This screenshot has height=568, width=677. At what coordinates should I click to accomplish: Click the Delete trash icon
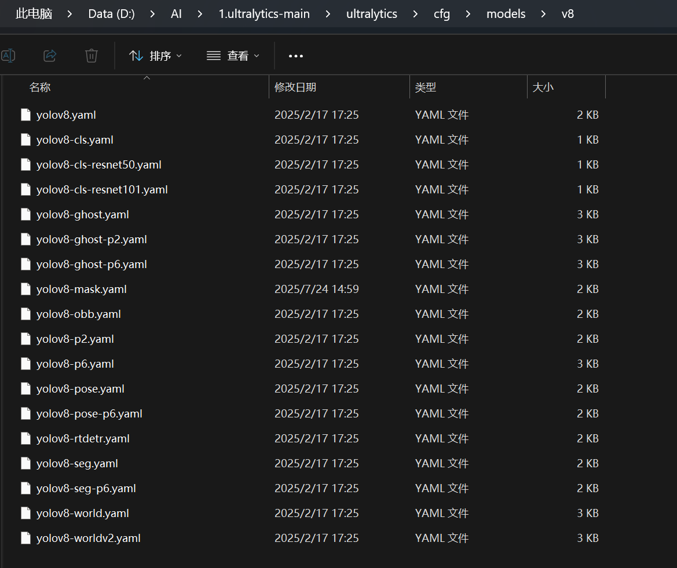pos(92,56)
